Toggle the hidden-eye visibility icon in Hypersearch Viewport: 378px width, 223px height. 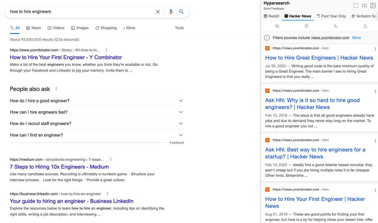[277, 26]
